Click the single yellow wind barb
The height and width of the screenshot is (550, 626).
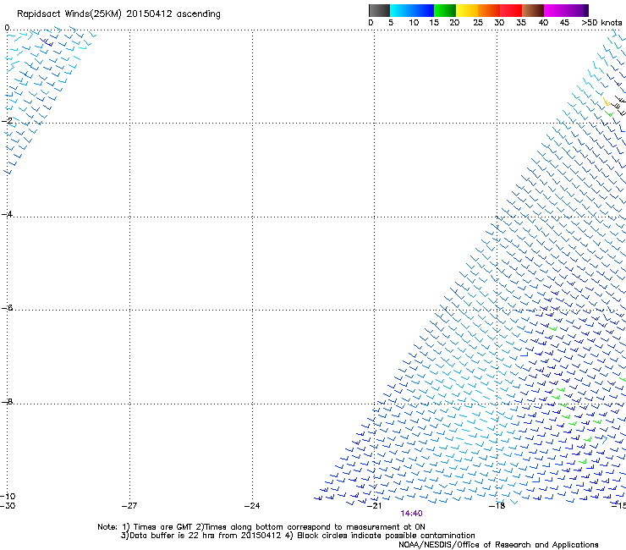607,102
